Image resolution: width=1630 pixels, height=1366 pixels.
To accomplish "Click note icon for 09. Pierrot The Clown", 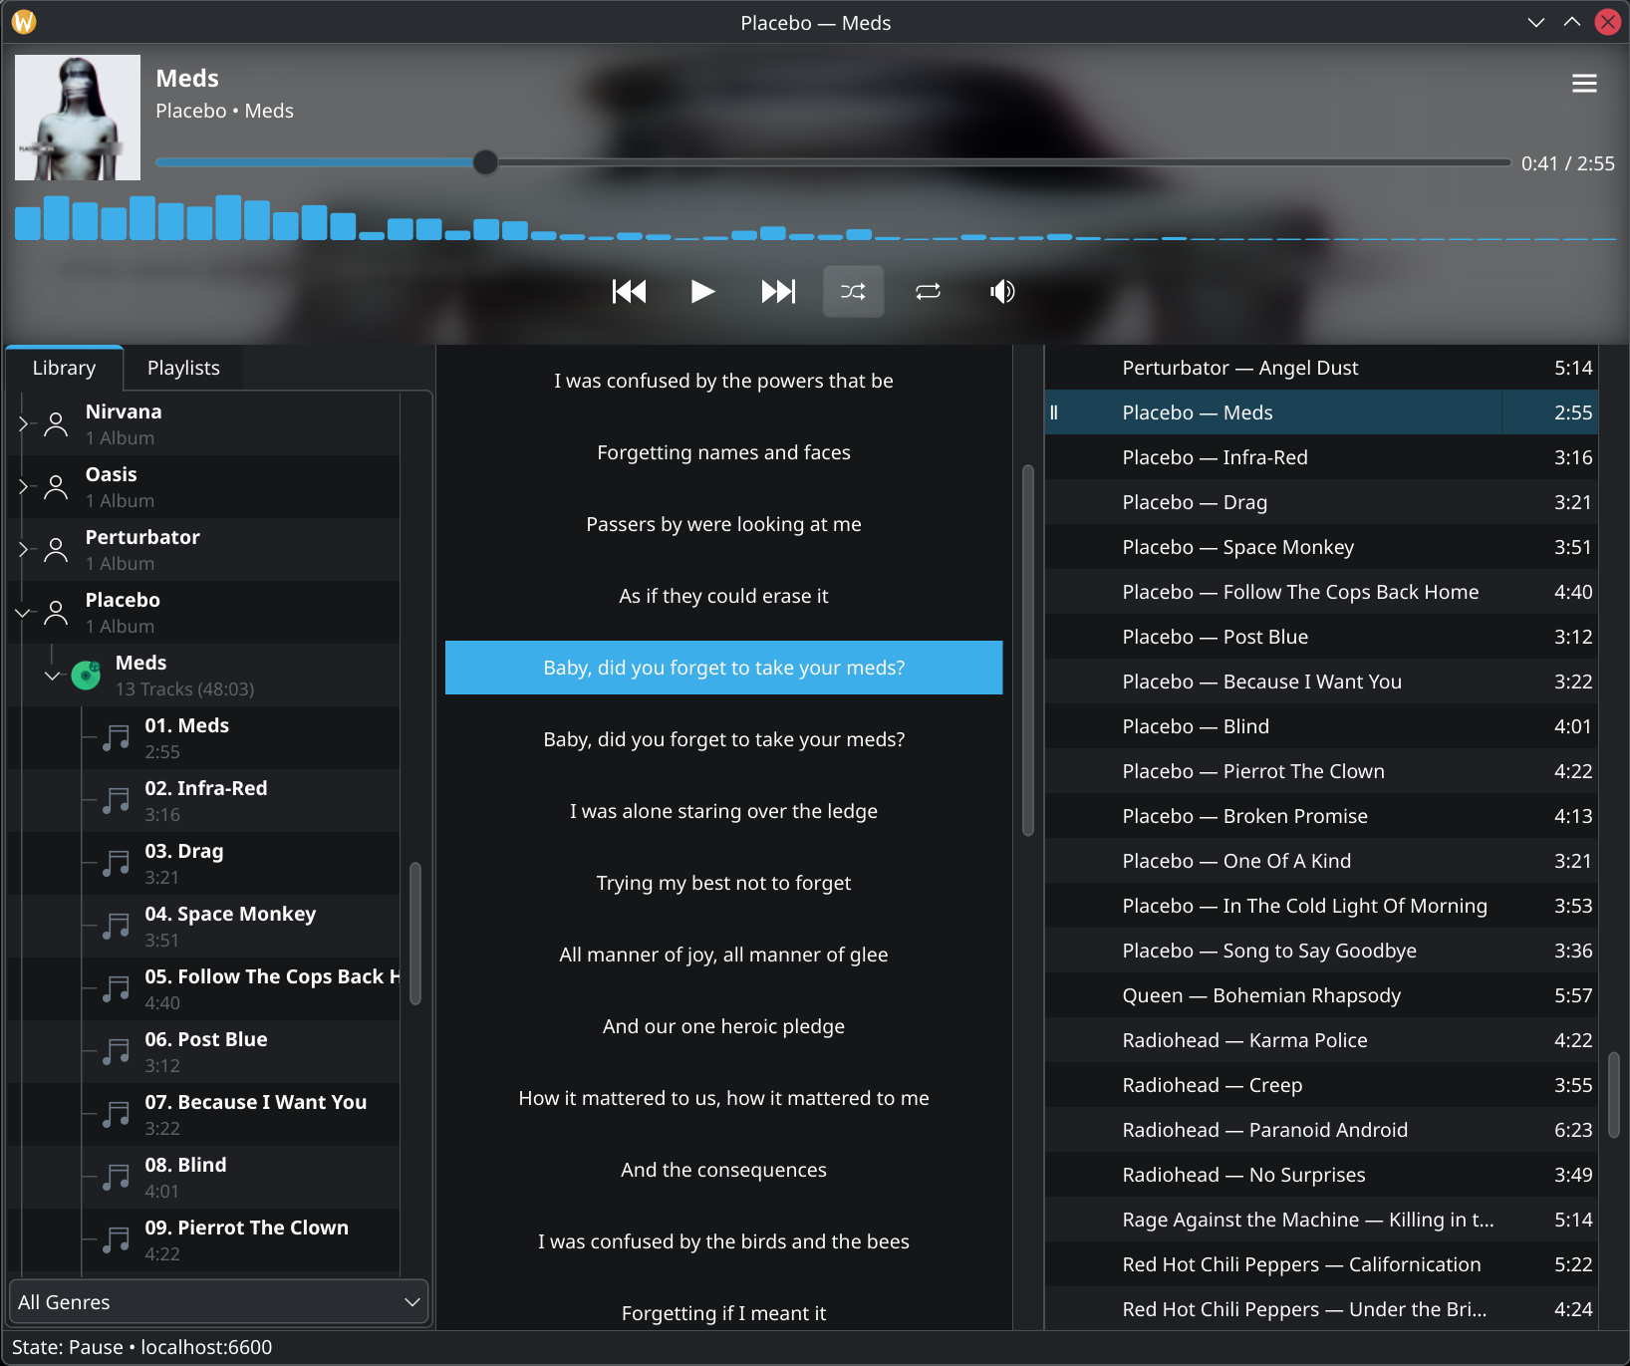I will point(117,1240).
